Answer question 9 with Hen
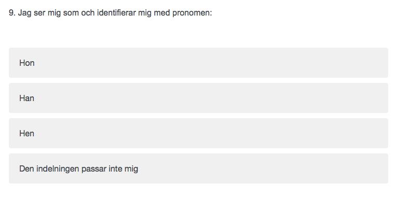Viewport: 409px width, 198px height. pos(199,133)
